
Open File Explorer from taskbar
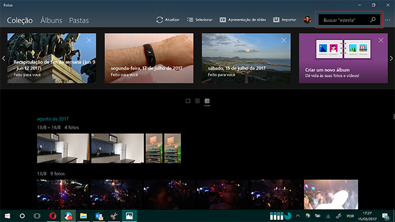83,216
